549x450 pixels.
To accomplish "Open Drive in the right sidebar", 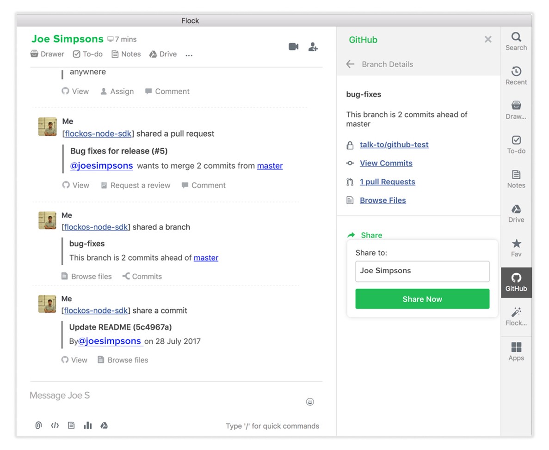I will click(516, 213).
